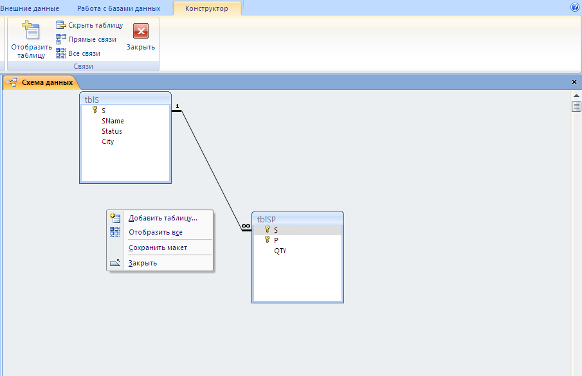The image size is (582, 376).
Task: Choose Добавить таблицу... from the context menu
Action: [x=163, y=218]
